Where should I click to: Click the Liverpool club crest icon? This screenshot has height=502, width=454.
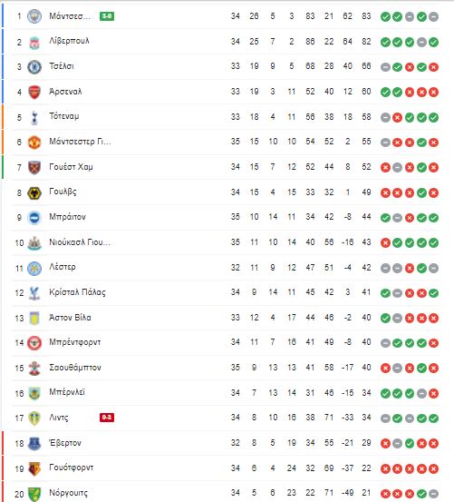point(34,42)
